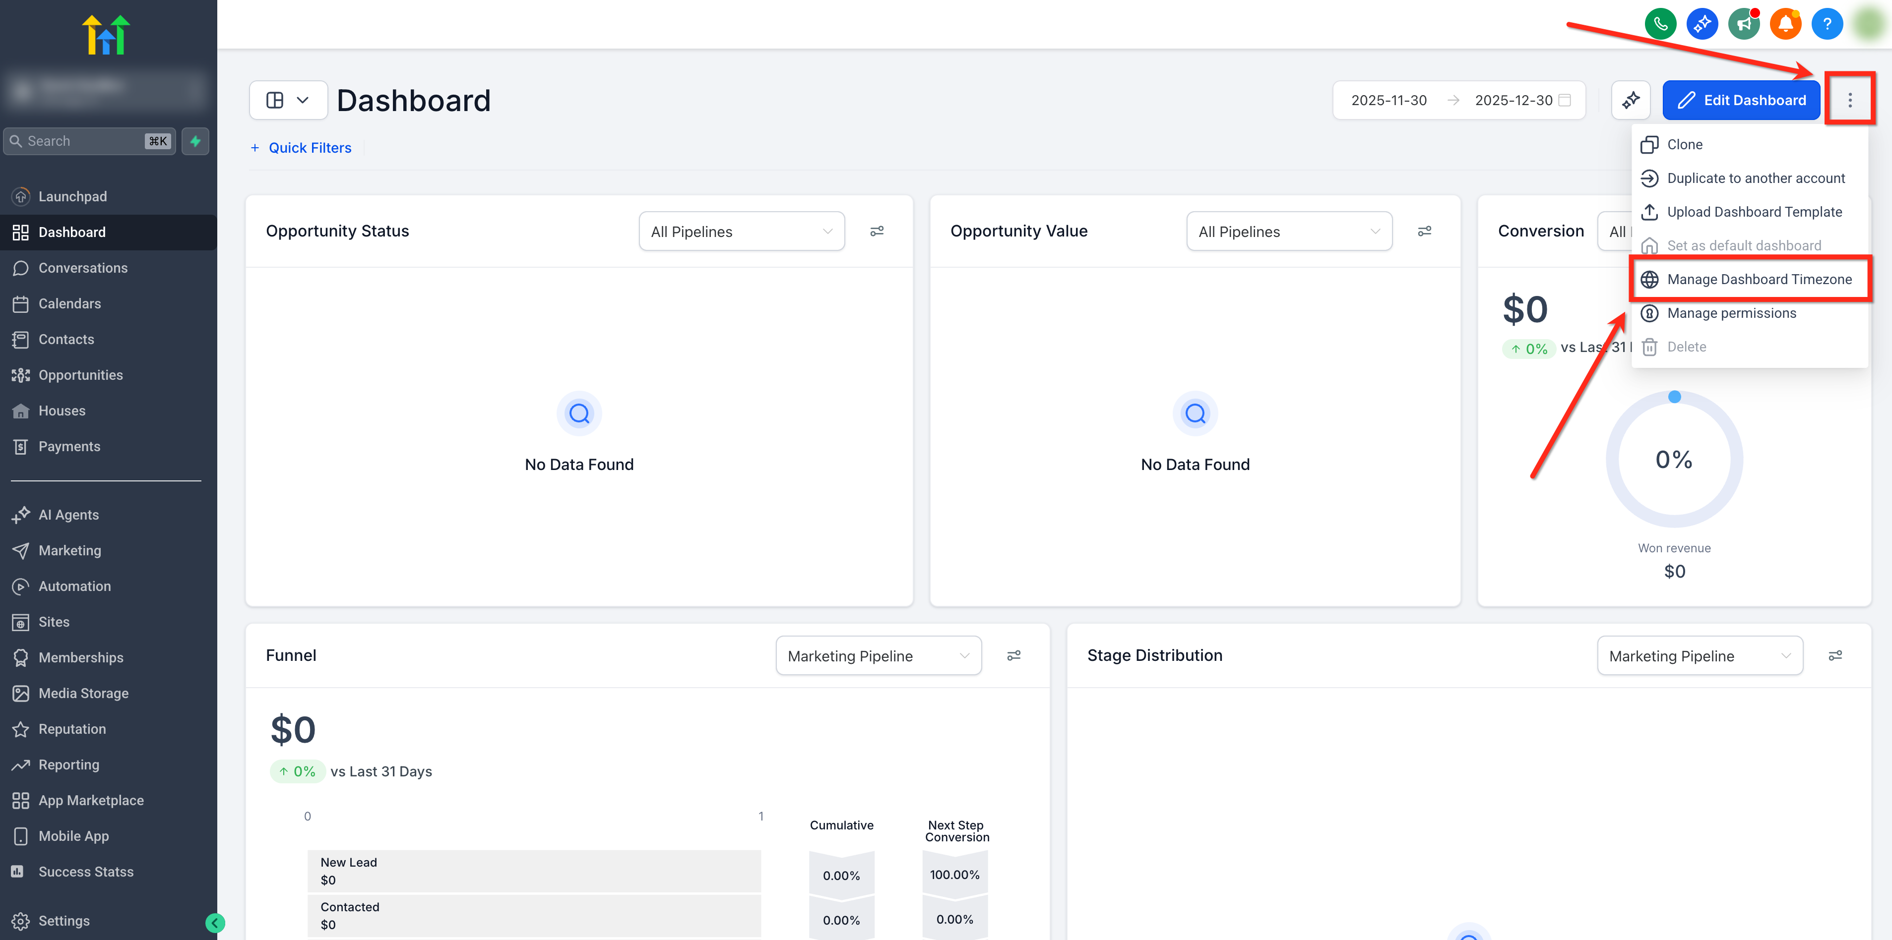Expand the dashboard switcher dropdown
The width and height of the screenshot is (1892, 940).
pyautogui.click(x=288, y=101)
